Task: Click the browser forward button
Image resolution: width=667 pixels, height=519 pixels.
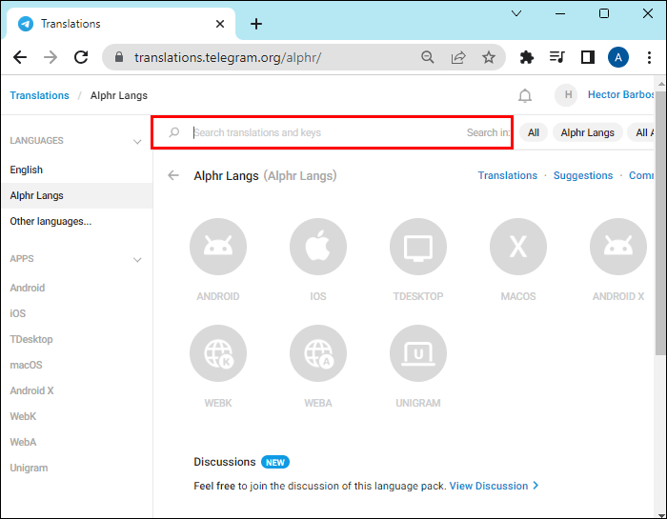Action: click(51, 57)
